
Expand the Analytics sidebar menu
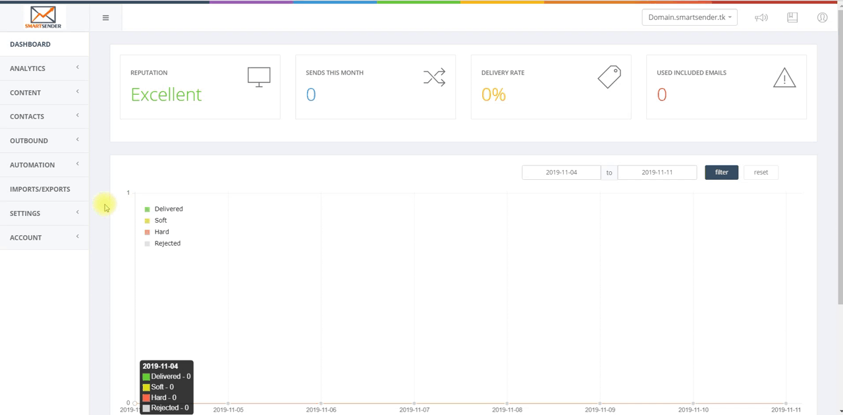tap(44, 69)
